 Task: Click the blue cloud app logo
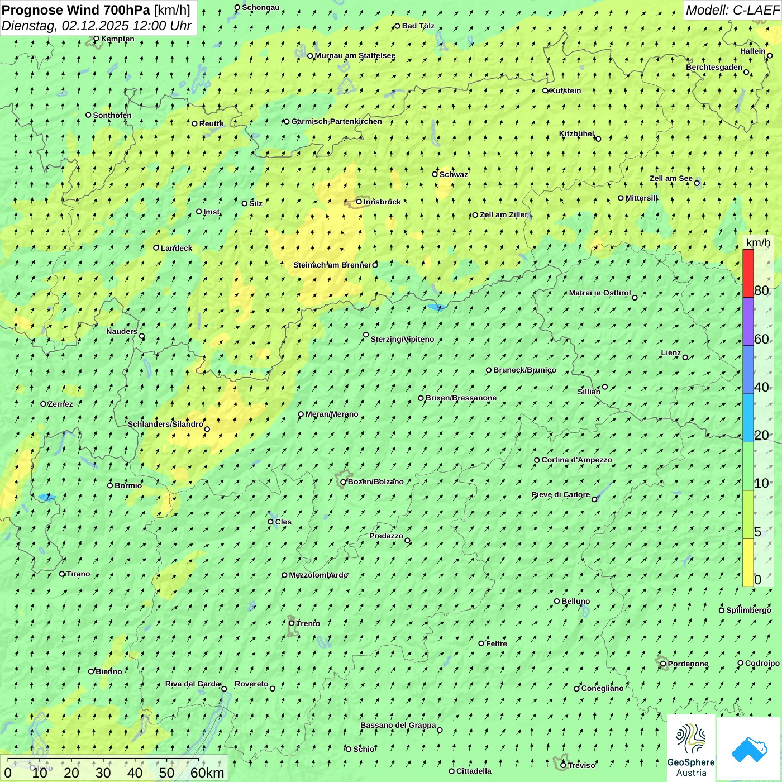point(748,749)
